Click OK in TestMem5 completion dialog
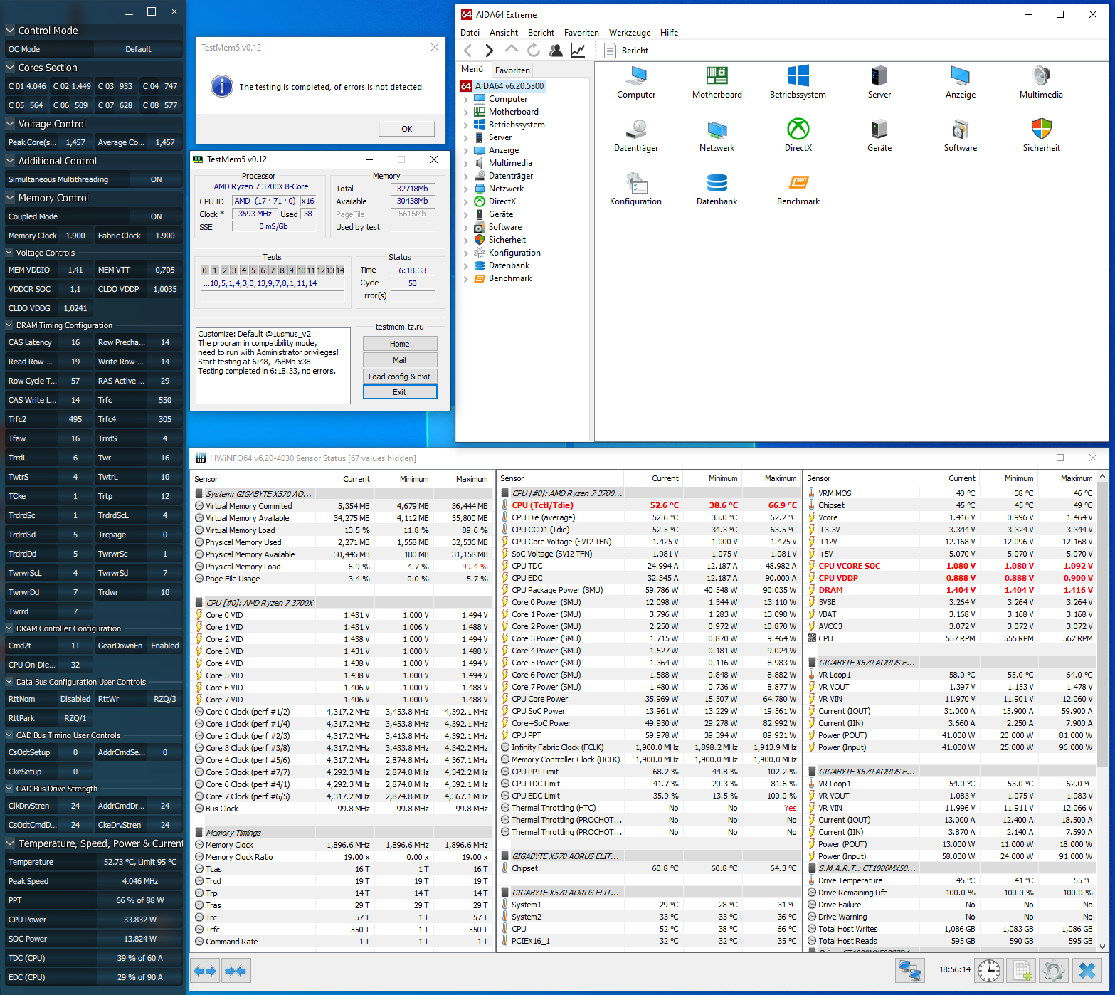This screenshot has width=1115, height=995. (x=407, y=129)
